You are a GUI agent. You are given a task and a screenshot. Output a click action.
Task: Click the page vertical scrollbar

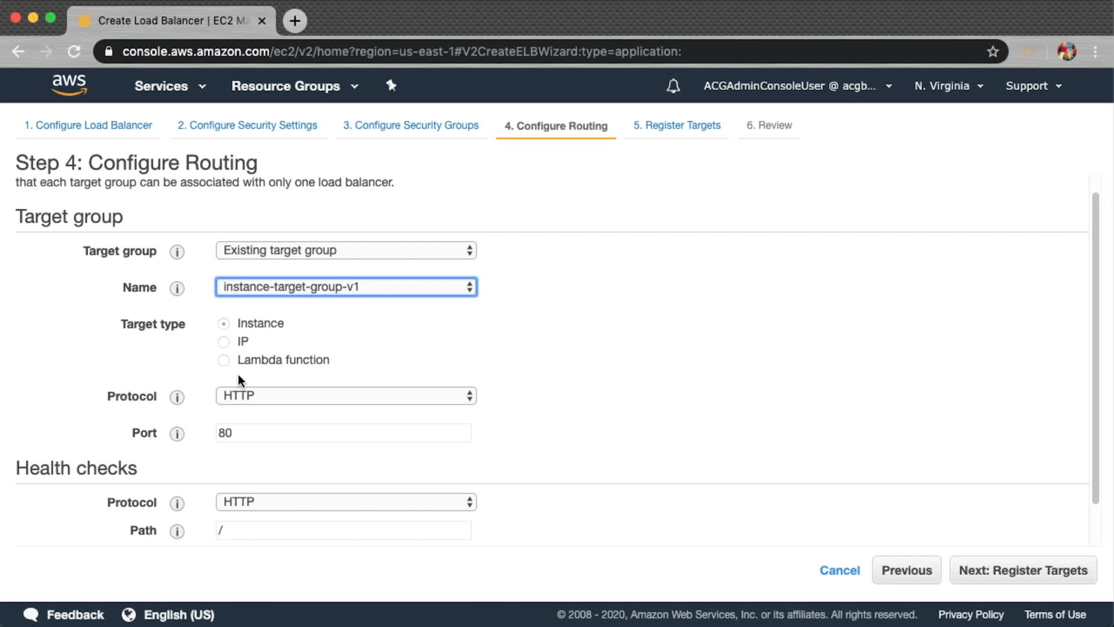pyautogui.click(x=1095, y=348)
